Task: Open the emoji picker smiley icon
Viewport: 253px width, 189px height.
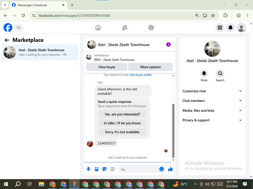Action: coord(161,169)
